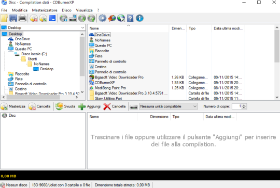280x188 pixels.
Task: Click ISO 9660/Joliet status bar entry
Action: tap(61, 185)
